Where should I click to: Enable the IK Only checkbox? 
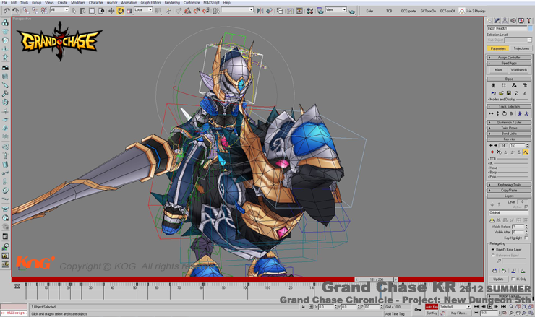pyautogui.click(x=513, y=279)
